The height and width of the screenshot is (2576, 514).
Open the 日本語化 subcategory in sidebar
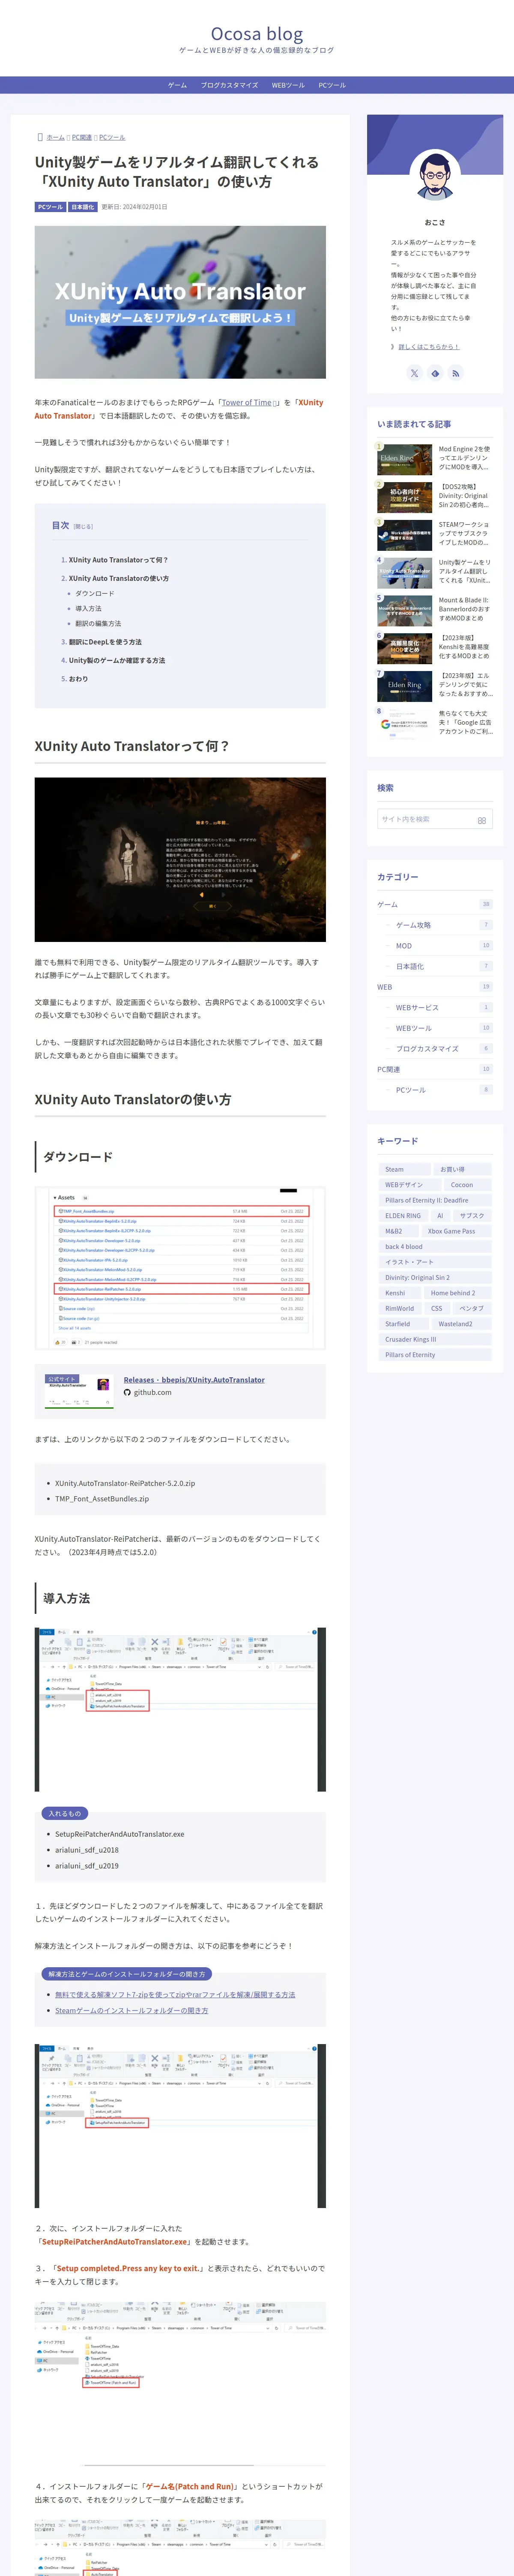click(x=439, y=966)
